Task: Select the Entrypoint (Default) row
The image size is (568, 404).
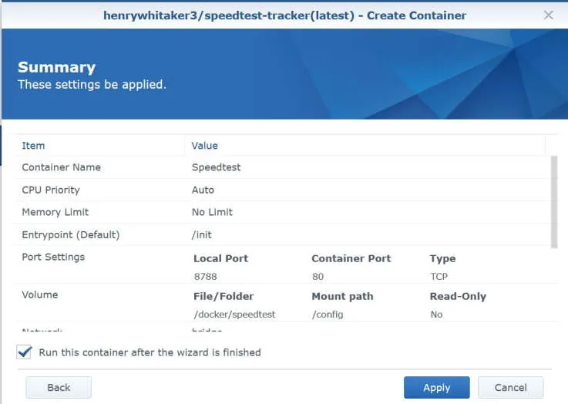Action: tap(70, 234)
